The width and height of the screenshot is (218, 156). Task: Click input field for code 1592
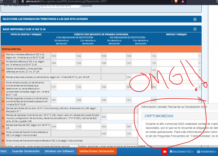[x=66, y=56]
